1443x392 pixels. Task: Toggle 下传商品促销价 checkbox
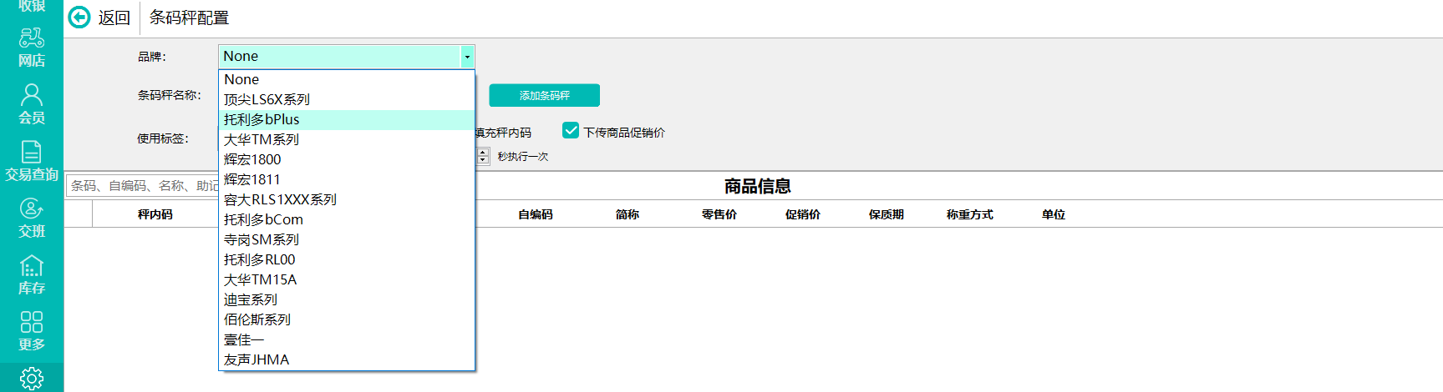click(571, 130)
